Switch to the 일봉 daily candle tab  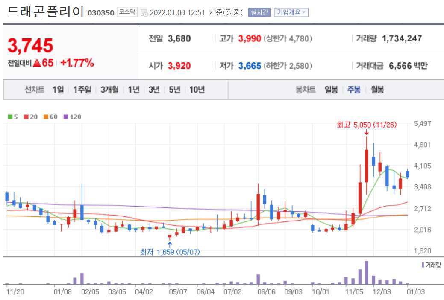point(332,90)
